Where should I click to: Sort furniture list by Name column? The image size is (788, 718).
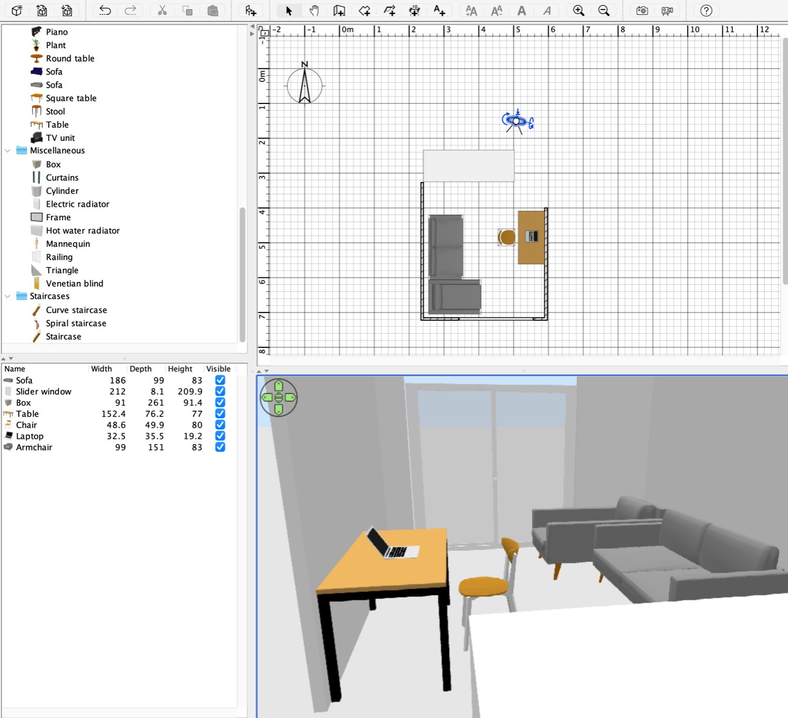coord(15,369)
